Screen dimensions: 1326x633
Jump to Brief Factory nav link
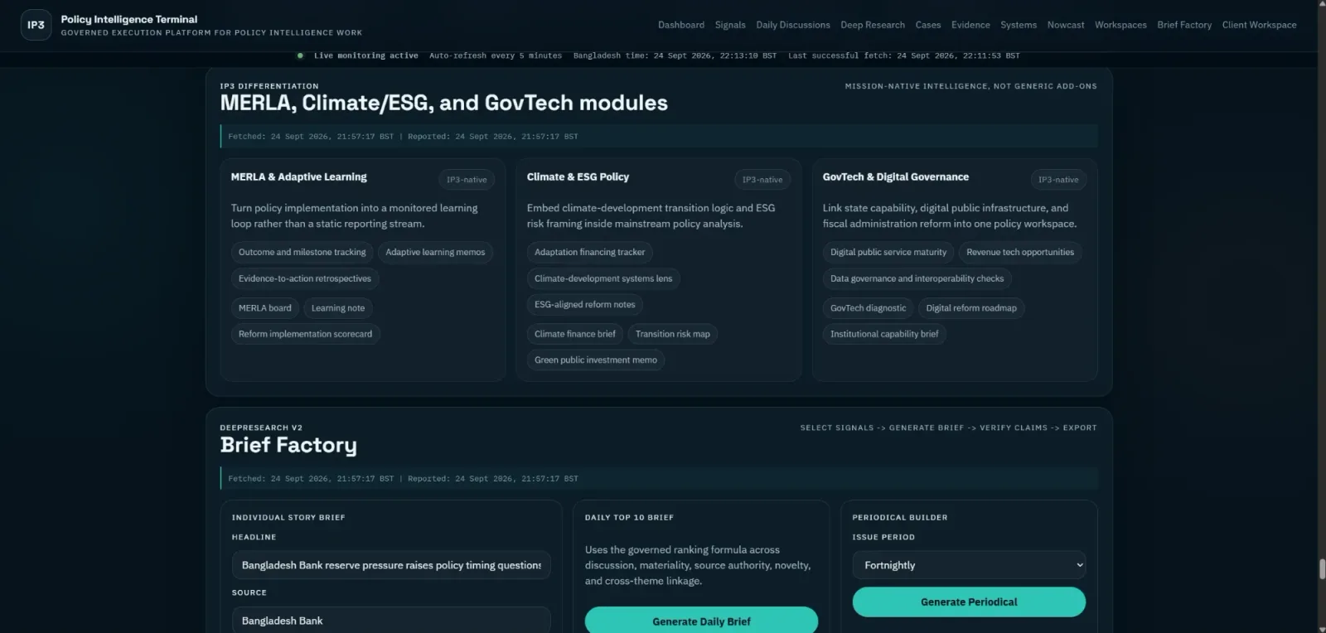[1184, 25]
